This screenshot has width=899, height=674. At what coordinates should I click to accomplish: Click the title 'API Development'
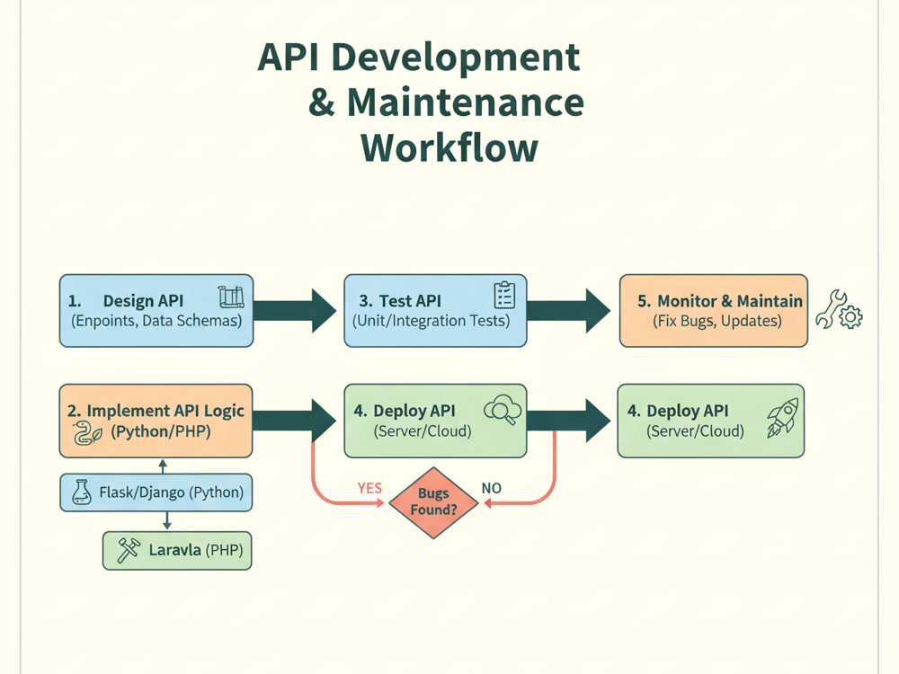point(419,58)
